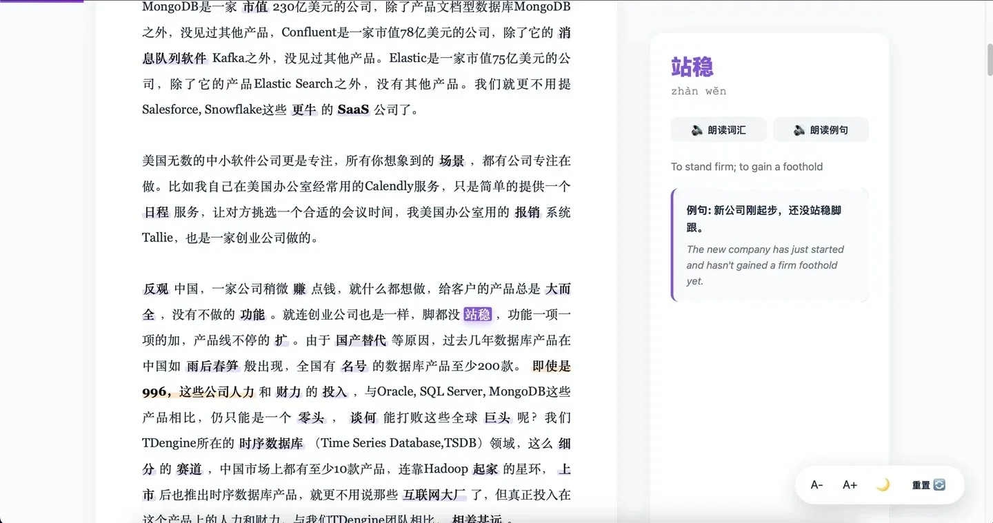
Task: Click the refresh icon beside 重置
Action: (x=939, y=485)
